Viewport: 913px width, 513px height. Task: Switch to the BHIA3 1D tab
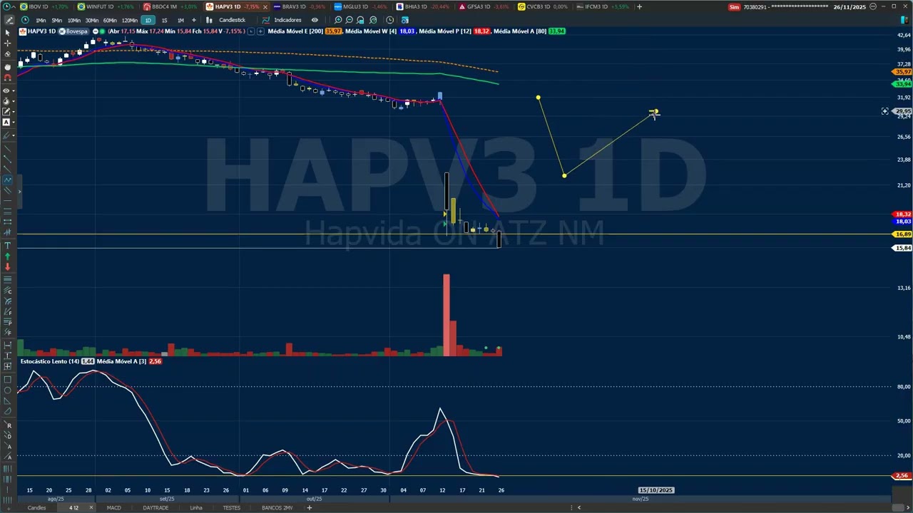(x=422, y=6)
